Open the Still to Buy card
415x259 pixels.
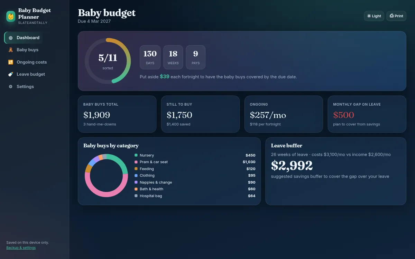pos(200,114)
